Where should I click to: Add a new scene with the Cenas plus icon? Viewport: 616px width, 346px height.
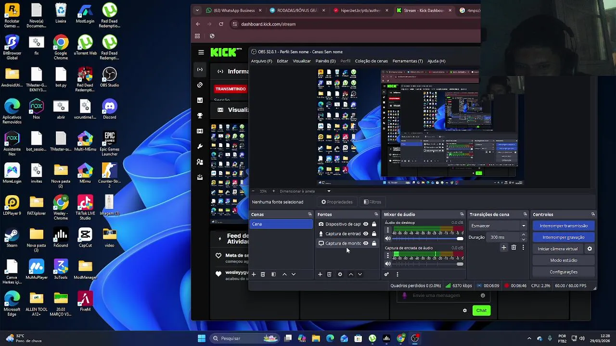pyautogui.click(x=254, y=274)
